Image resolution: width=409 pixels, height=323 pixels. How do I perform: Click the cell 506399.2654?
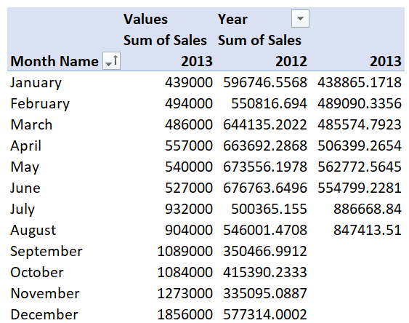tap(360, 146)
